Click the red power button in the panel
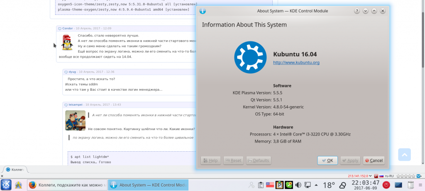This screenshot has height=191, width=425. click(386, 185)
